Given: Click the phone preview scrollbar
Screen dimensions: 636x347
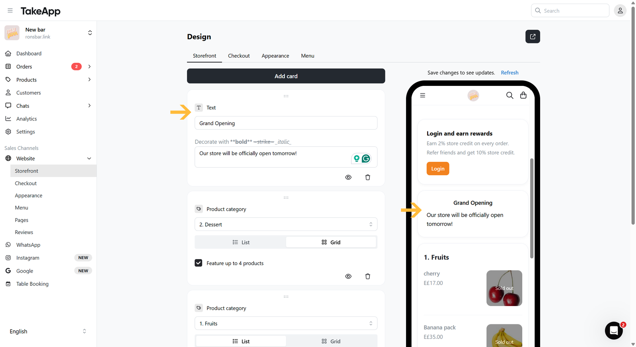Looking at the screenshot, I should click(x=532, y=208).
